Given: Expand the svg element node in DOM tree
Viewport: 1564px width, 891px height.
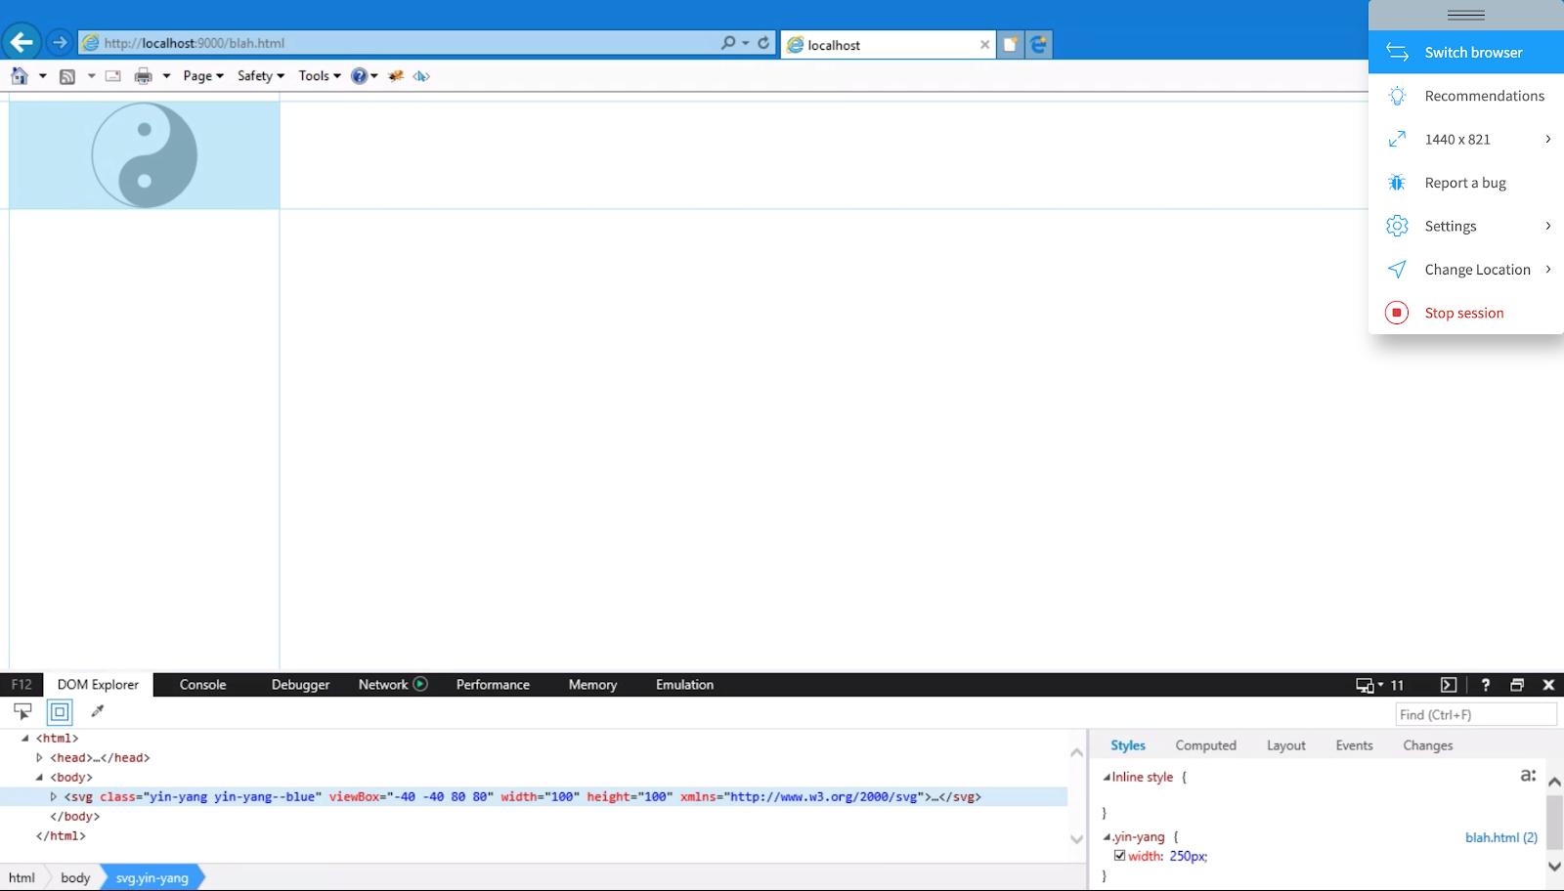Looking at the screenshot, I should pyautogui.click(x=54, y=796).
